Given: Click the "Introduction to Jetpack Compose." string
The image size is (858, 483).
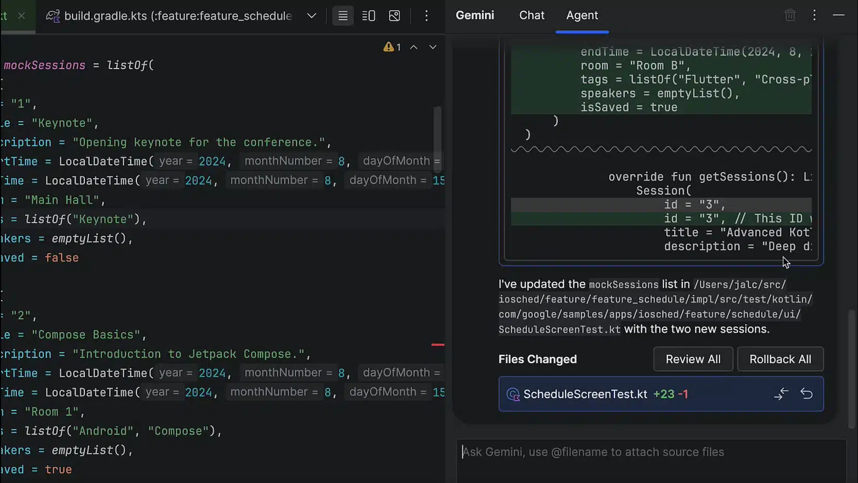Looking at the screenshot, I should coord(189,354).
